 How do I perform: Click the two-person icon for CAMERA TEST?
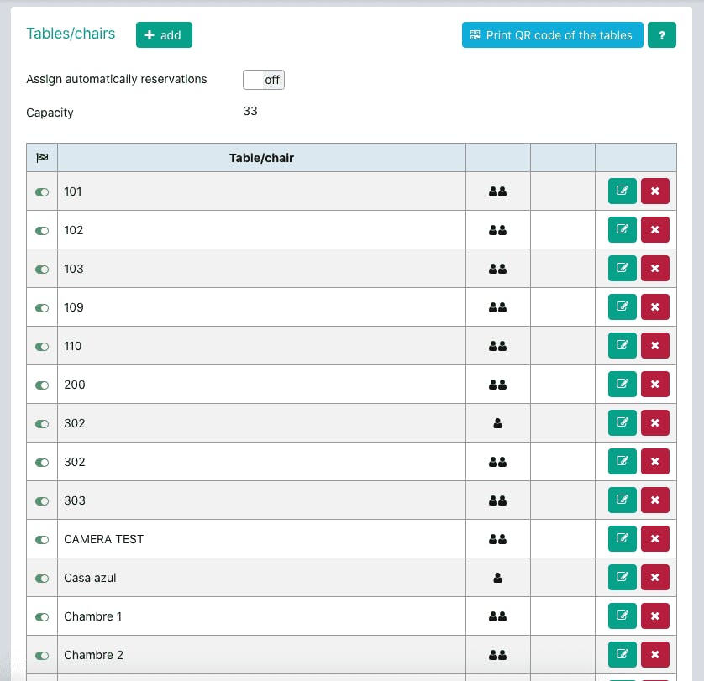click(497, 539)
